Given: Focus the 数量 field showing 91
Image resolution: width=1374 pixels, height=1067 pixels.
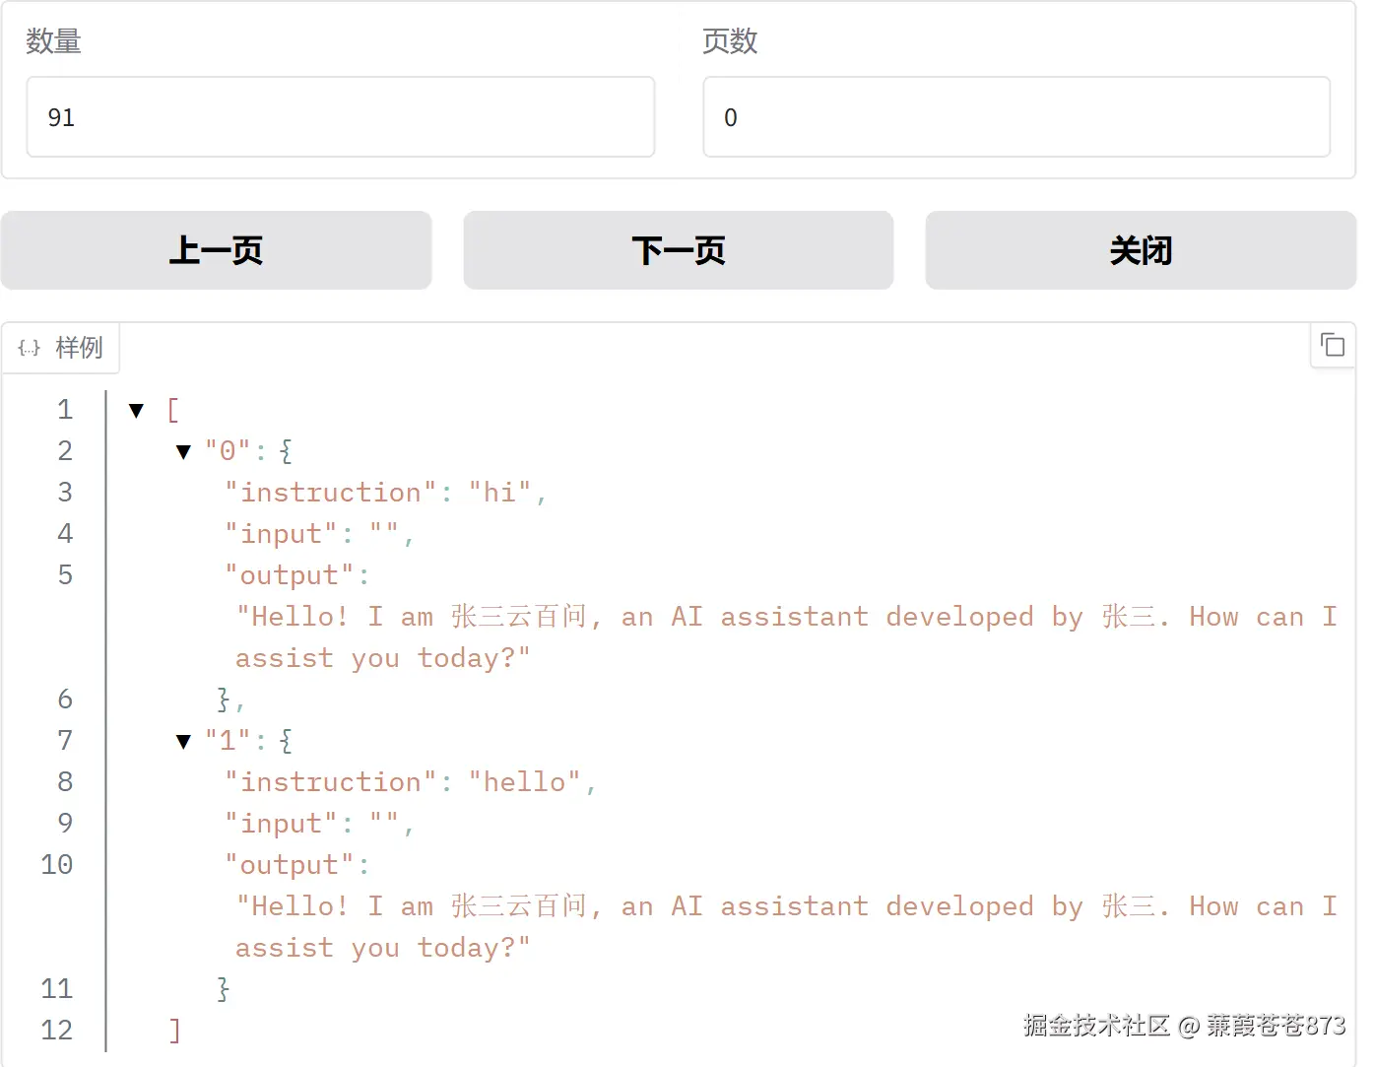Looking at the screenshot, I should tap(340, 117).
